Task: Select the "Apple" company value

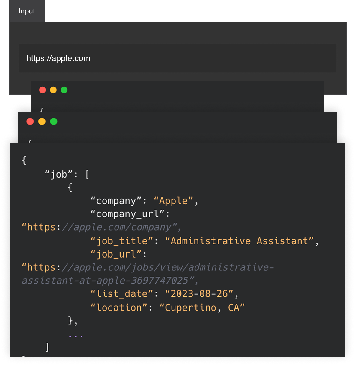Action: click(x=173, y=201)
